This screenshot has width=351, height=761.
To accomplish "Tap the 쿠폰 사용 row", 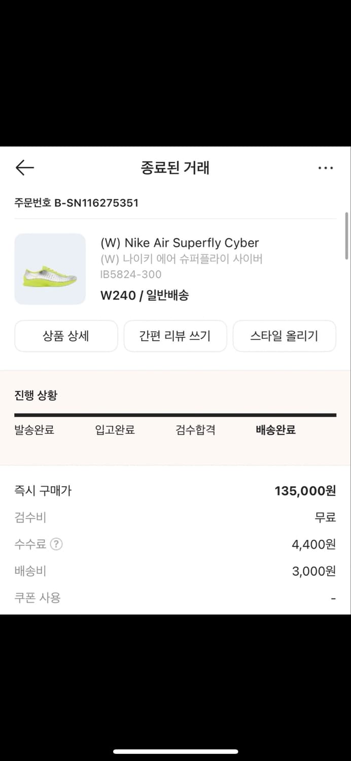I will (x=32, y=598).
